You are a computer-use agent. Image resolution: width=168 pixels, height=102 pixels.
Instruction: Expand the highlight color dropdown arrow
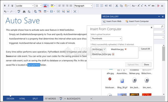pos(55,6)
